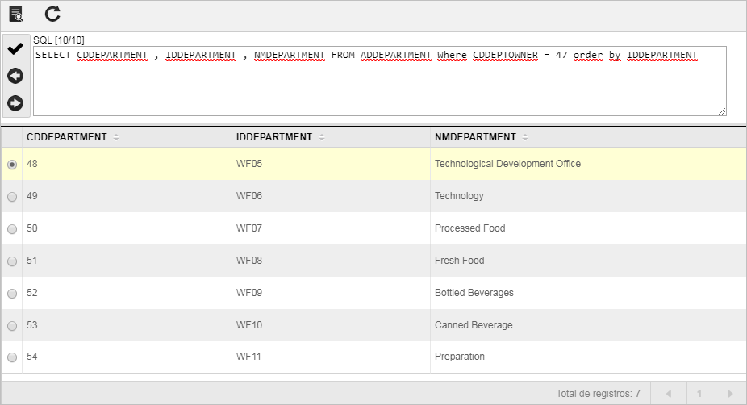Click the Bottled Beverages cell
Viewport: 747px width, 405px height.
point(588,293)
